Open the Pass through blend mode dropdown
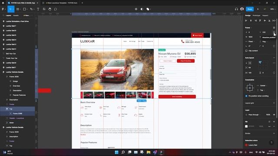Image resolution: width=278 pixels, height=156 pixels. tap(253, 115)
